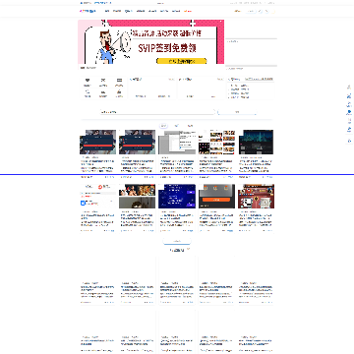
Task: Open the article thumbnail showing a gray dialog window
Action: coord(177,142)
